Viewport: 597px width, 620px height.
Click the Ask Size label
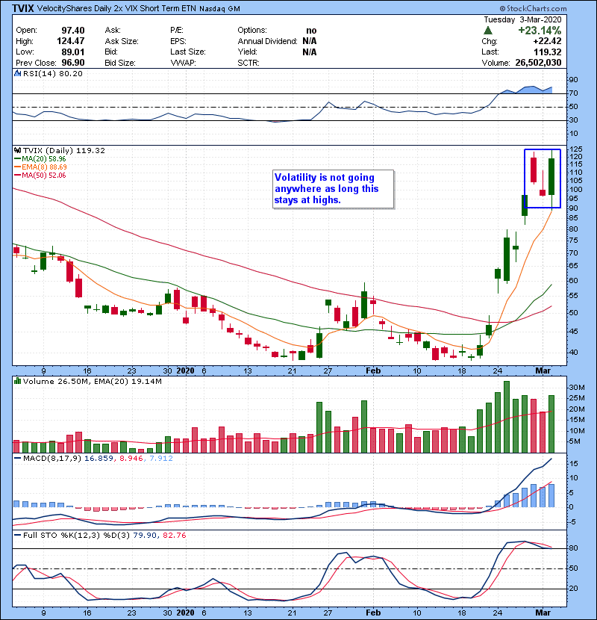click(x=122, y=41)
